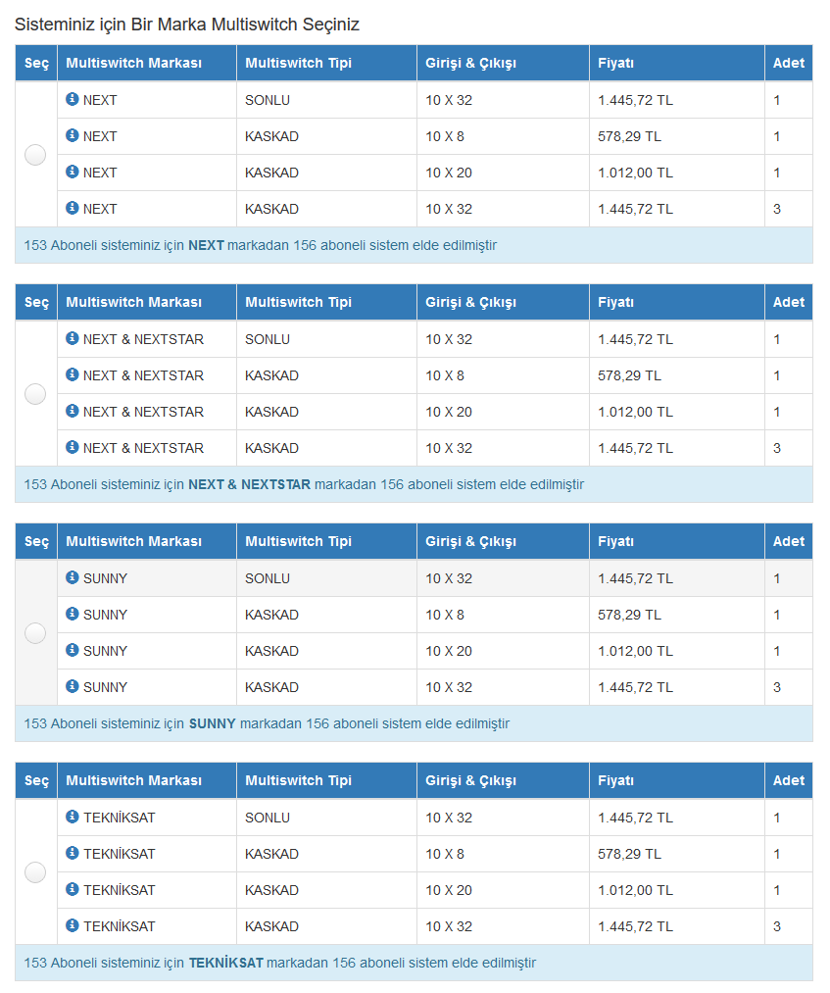This screenshot has width=830, height=993.
Task: Click info icon for NEXT & NEXTSTAR KASKAD 10 X 32
Action: click(73, 446)
